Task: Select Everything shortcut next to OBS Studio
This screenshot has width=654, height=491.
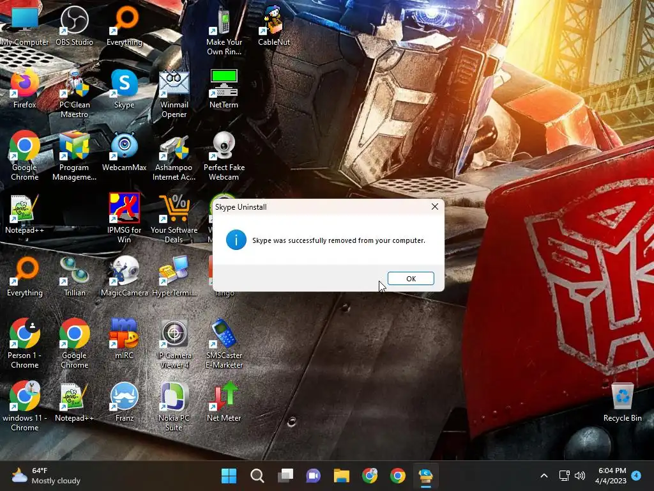Action: tap(125, 26)
